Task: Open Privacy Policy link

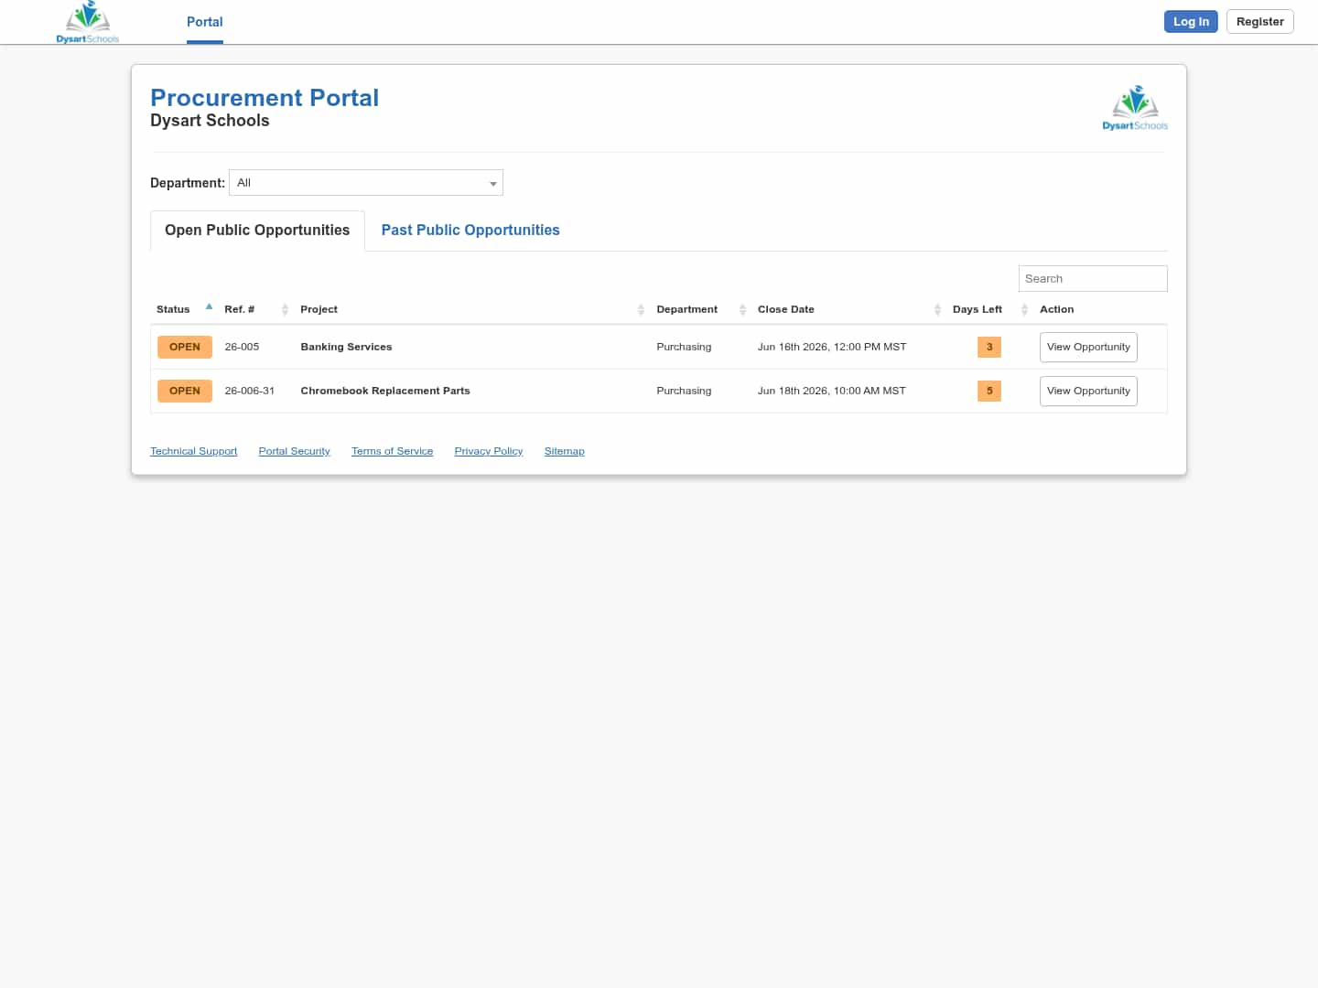Action: (489, 451)
